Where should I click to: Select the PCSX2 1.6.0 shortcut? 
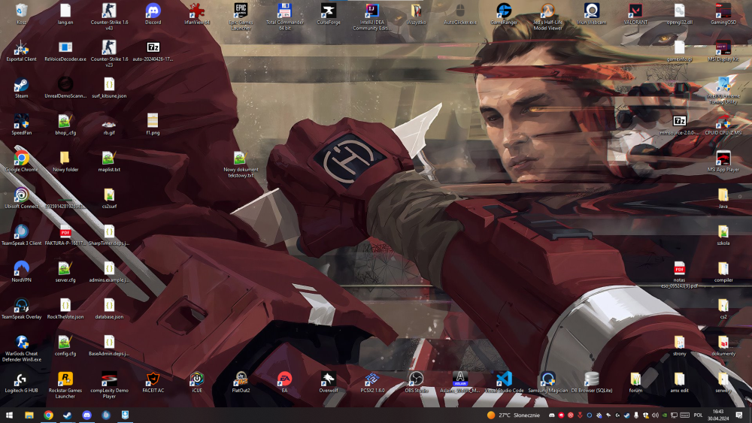click(x=372, y=382)
